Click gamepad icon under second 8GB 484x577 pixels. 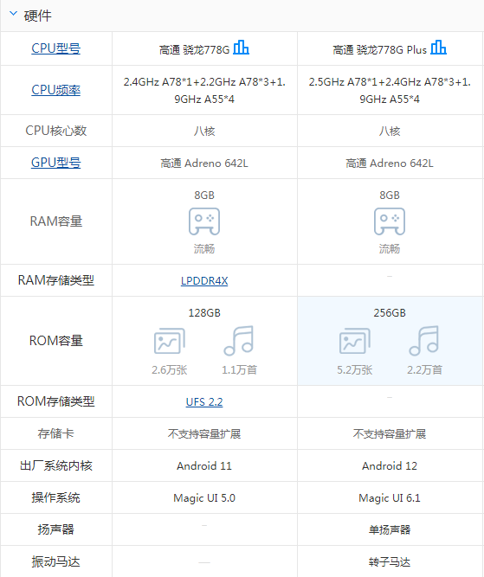click(390, 221)
